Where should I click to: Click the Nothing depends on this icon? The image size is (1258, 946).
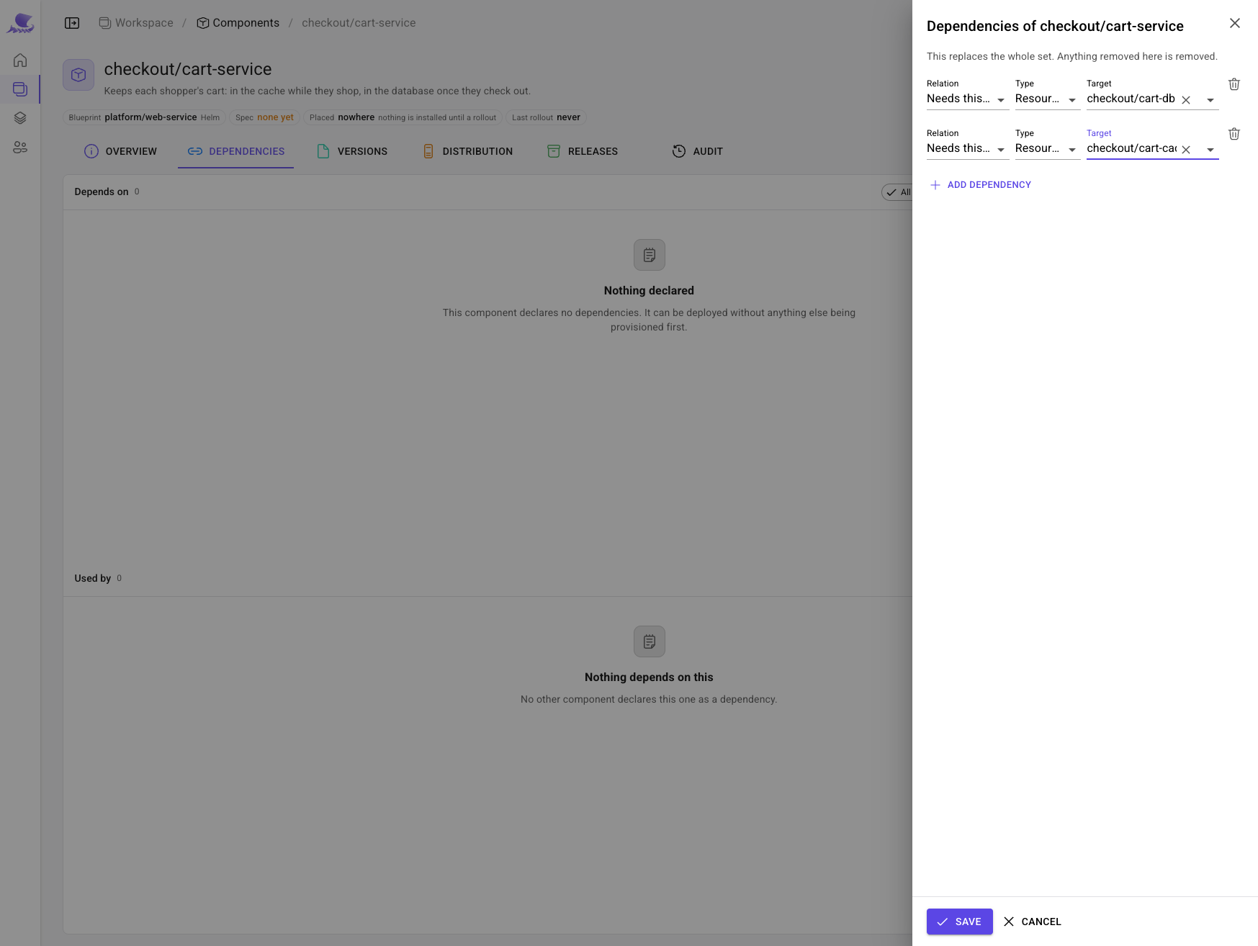(x=650, y=641)
